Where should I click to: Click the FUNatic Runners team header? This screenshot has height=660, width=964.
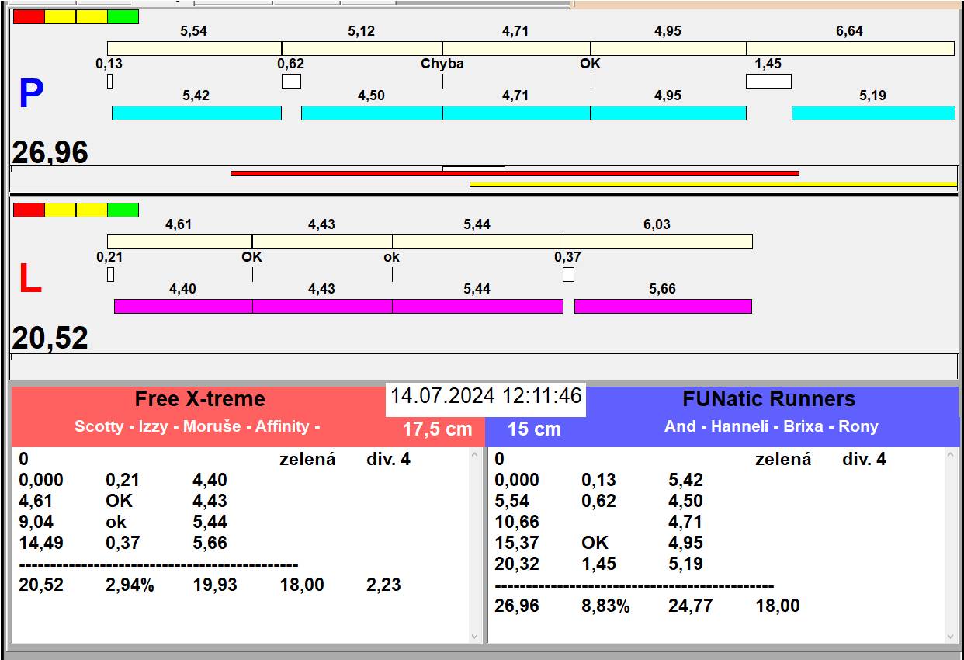click(768, 399)
